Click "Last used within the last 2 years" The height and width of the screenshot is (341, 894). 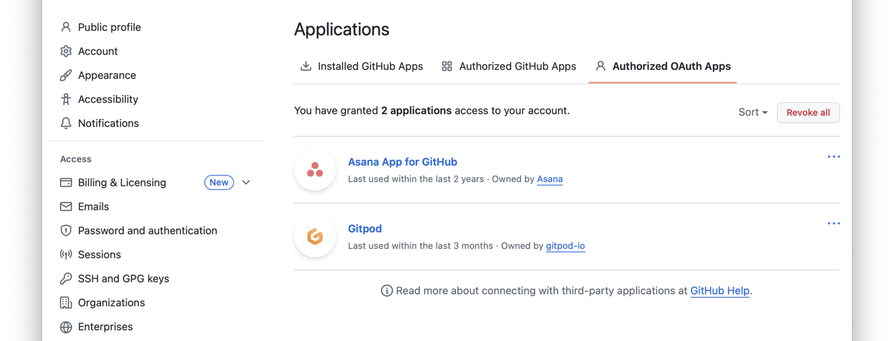pyautogui.click(x=416, y=179)
